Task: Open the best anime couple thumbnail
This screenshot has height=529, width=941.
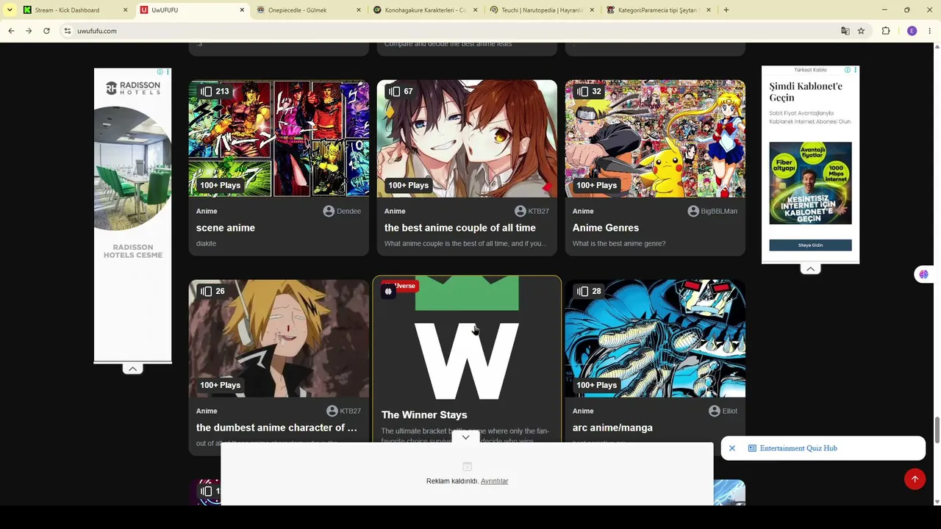Action: point(467,139)
